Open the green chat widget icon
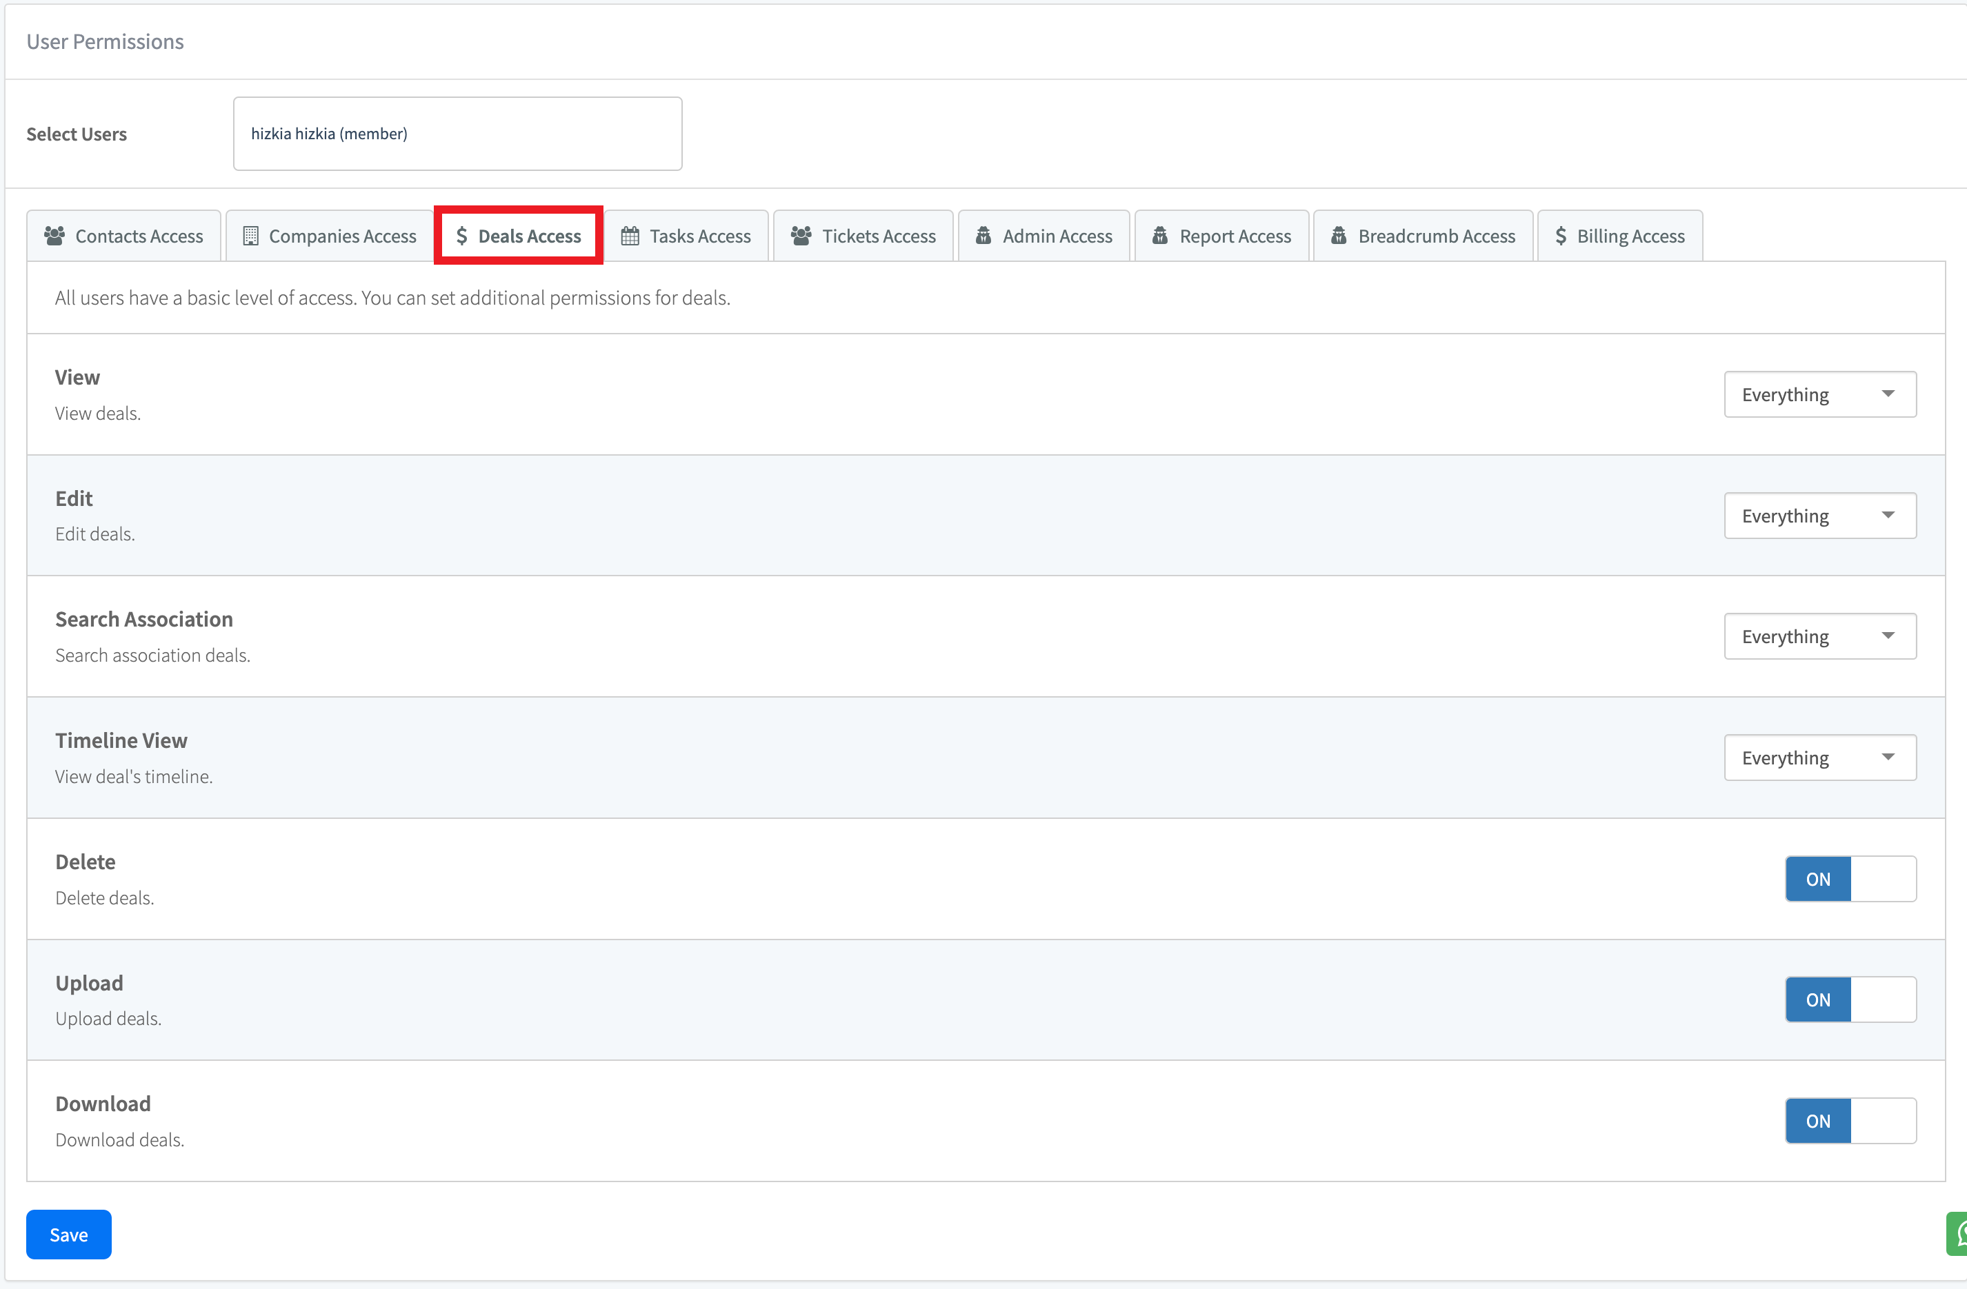1967x1289 pixels. click(1957, 1234)
